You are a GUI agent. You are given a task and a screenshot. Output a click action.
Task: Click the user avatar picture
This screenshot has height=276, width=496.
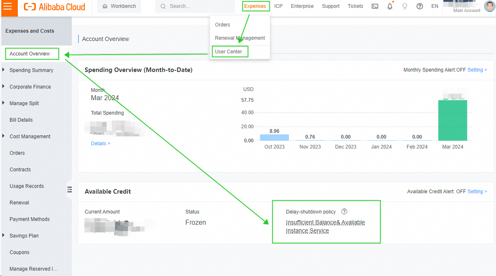489,6
